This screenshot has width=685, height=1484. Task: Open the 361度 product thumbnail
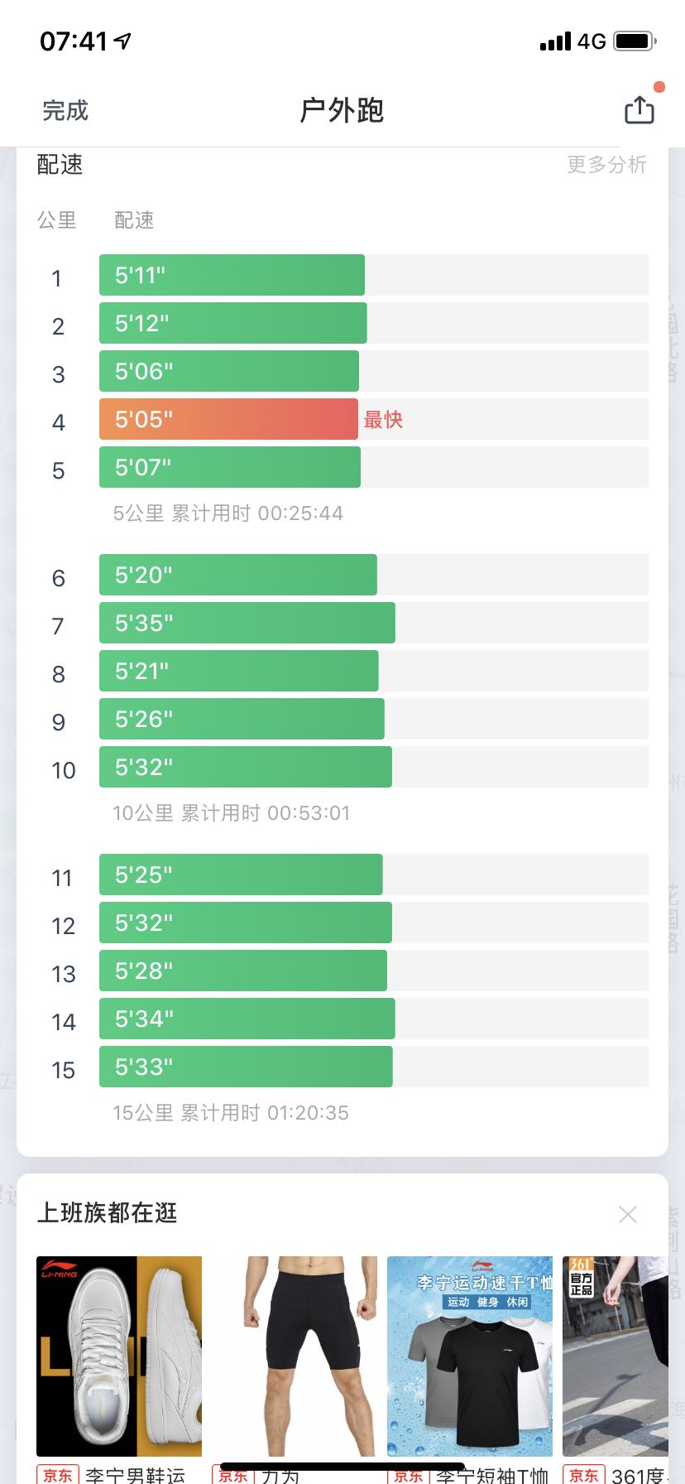[616, 1356]
